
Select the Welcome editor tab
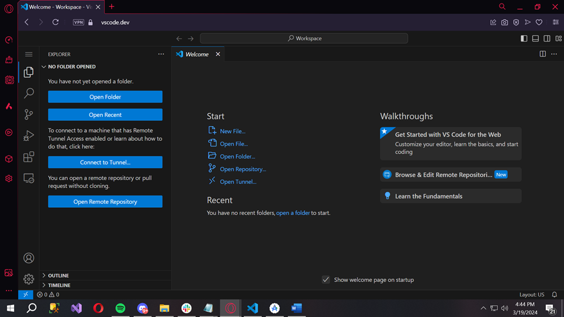[197, 54]
